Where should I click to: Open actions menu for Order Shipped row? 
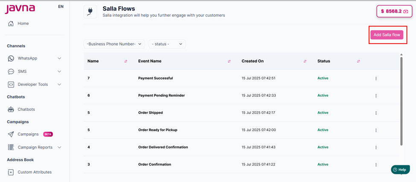(376, 113)
